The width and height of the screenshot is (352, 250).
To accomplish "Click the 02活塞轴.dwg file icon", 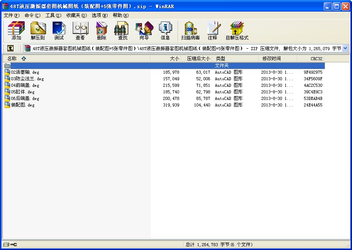I will pyautogui.click(x=7, y=72).
